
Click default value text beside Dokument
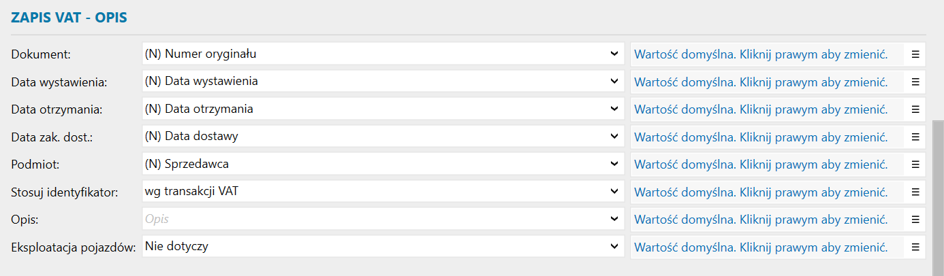(x=761, y=54)
